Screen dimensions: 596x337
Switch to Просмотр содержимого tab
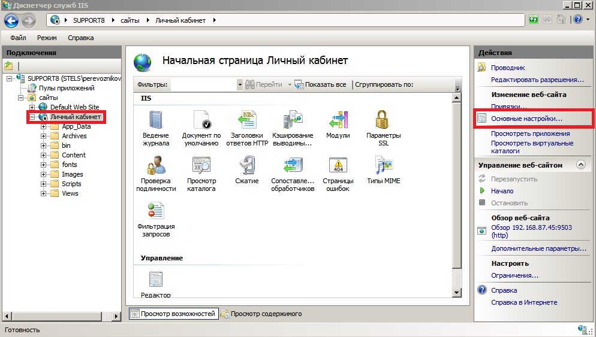tap(262, 314)
